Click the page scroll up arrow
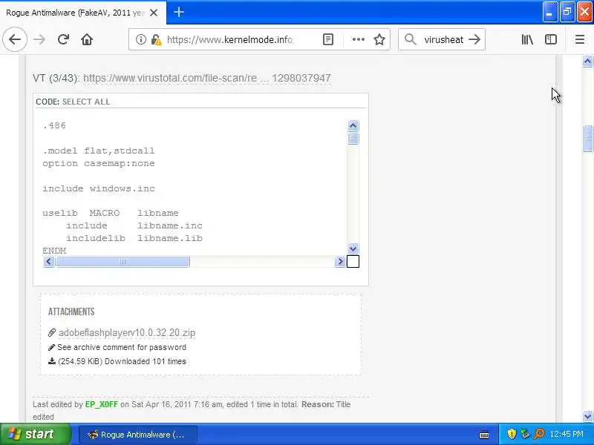 click(587, 62)
